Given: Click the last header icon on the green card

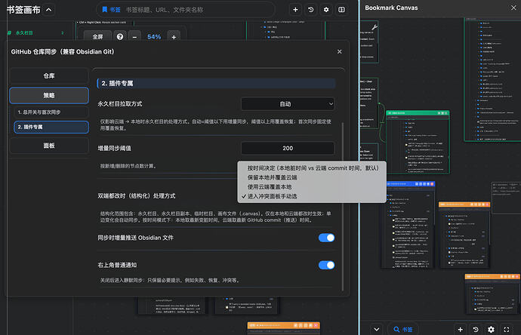Looking at the screenshot, I should coord(446,113).
